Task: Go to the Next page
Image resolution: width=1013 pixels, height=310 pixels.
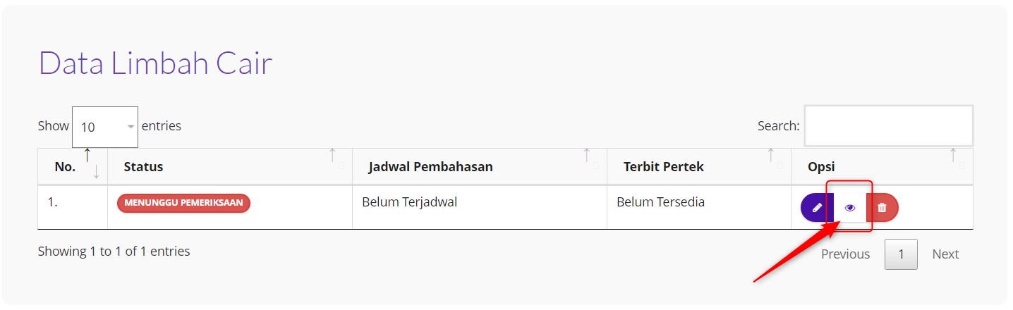Action: coord(945,254)
